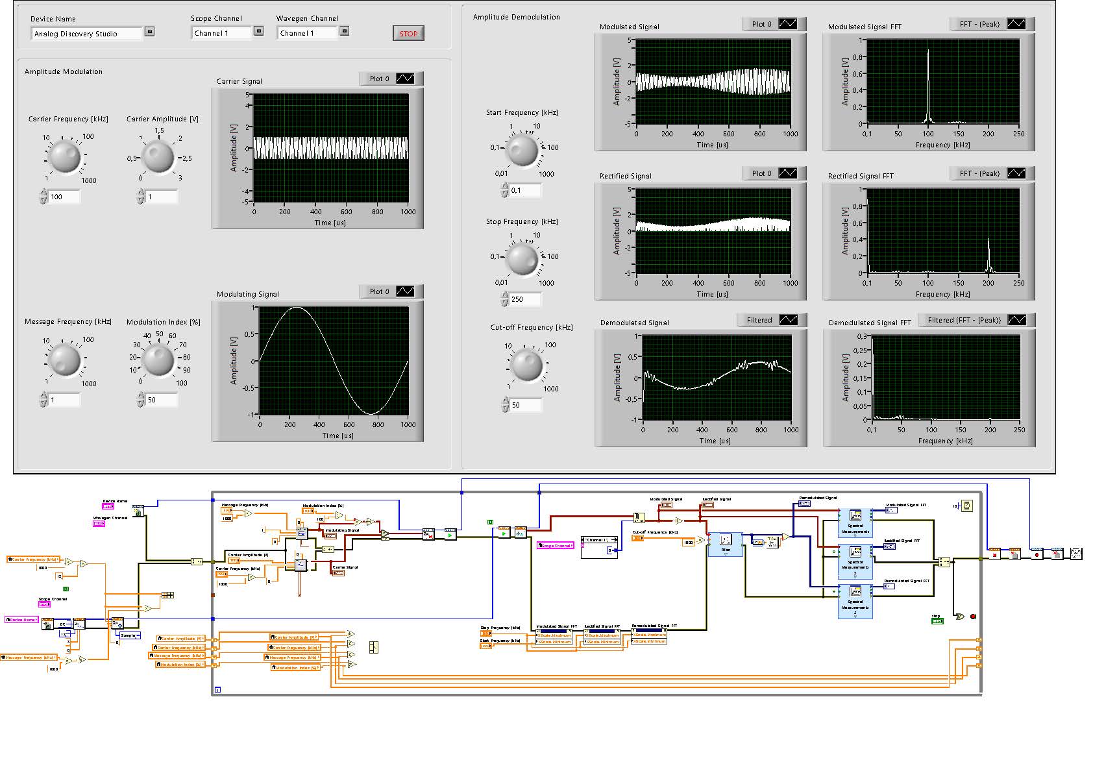Click the Demodulated Signal Filtered legend icon
Viewport: 1093px width, 773px height.
(788, 320)
